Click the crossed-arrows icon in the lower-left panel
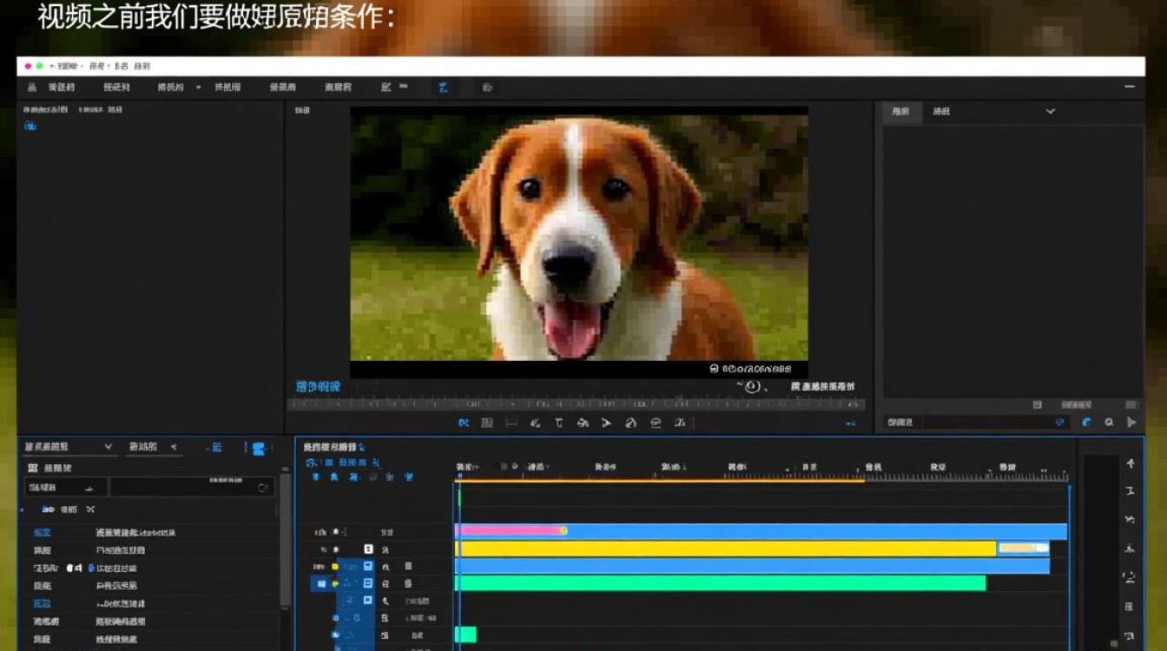The image size is (1167, 651). pos(90,510)
